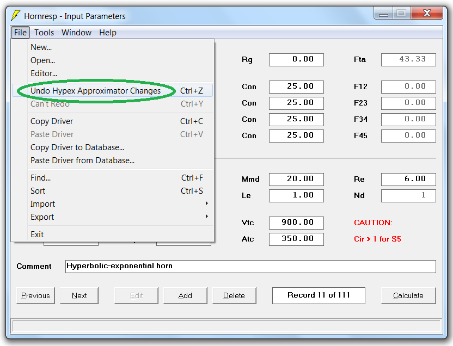Click the 'Cir > 1 for S5' warning

coord(377,239)
